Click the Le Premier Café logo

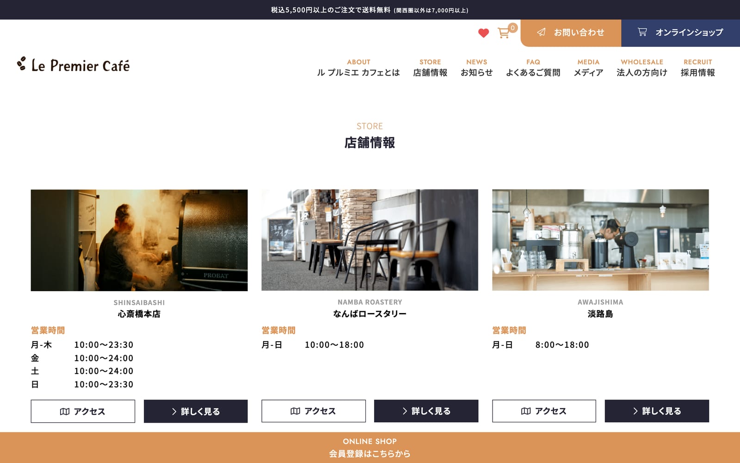click(74, 65)
